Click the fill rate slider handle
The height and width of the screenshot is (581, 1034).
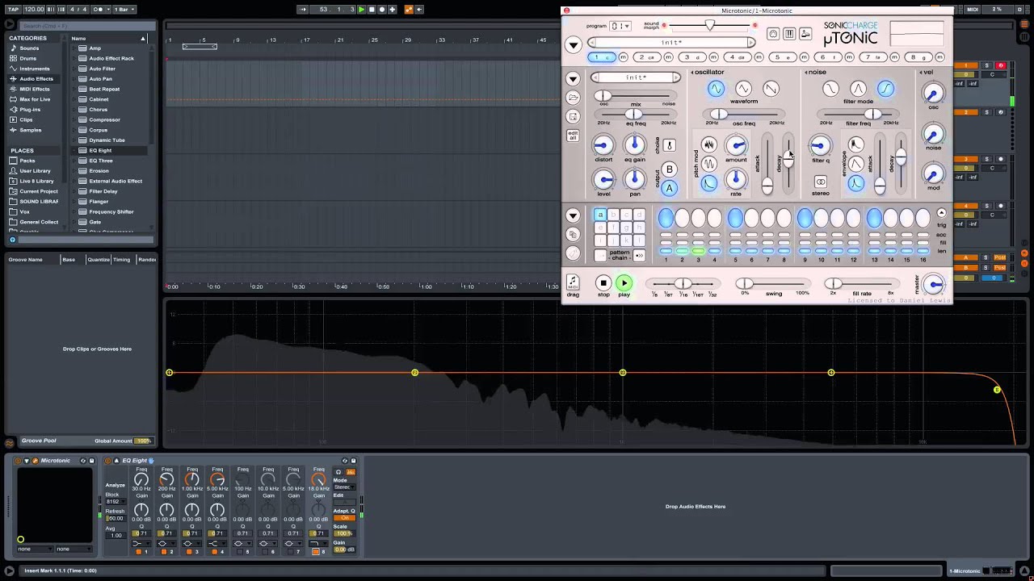click(833, 283)
